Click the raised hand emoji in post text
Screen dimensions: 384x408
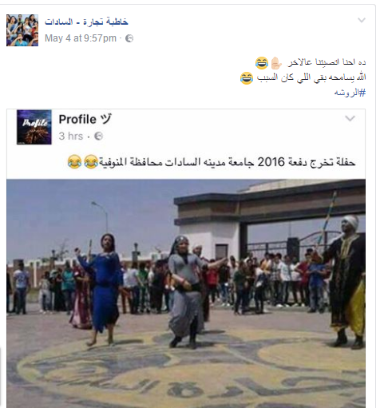(276, 63)
